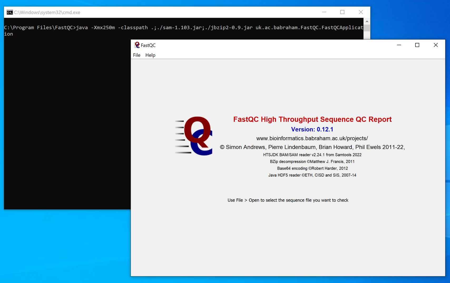Open the File menu in FastQC
The width and height of the screenshot is (450, 283).
136,55
